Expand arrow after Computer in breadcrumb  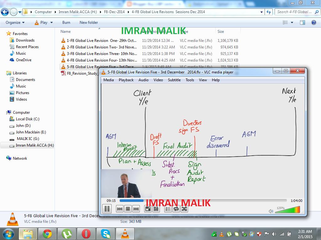(55, 12)
